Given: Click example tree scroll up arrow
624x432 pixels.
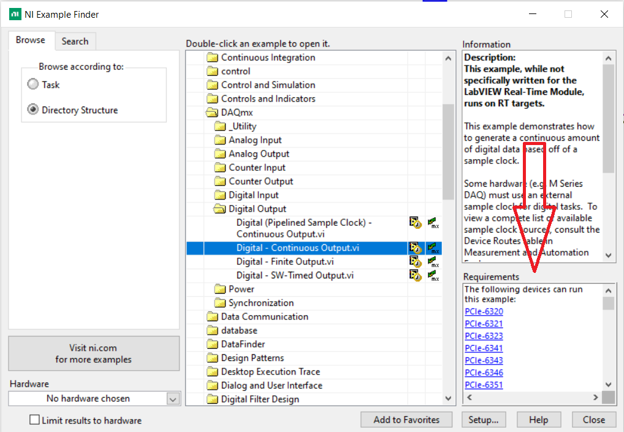Looking at the screenshot, I should 448,58.
